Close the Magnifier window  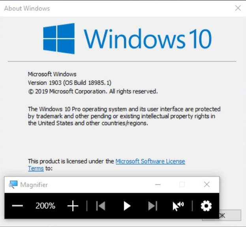pos(207,184)
